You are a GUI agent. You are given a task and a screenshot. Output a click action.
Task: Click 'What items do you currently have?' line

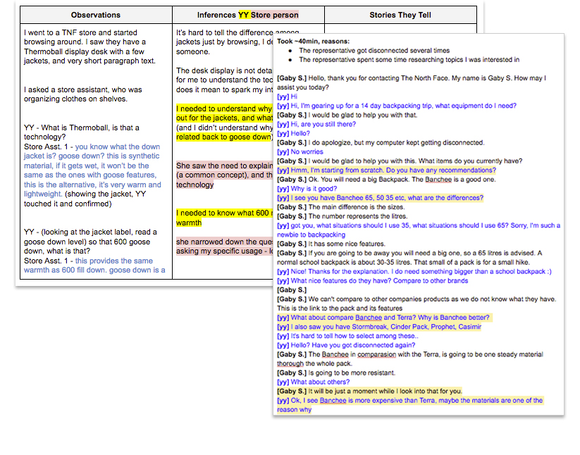click(400, 161)
